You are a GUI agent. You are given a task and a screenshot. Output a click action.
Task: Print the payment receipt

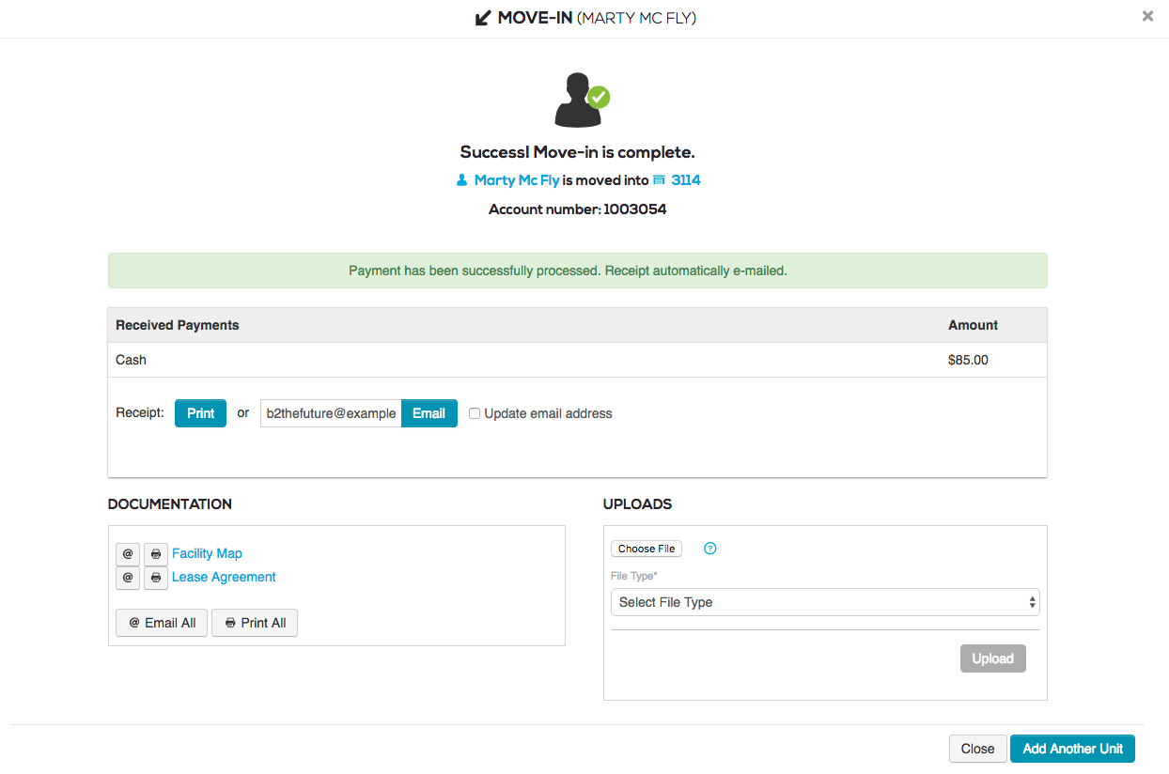point(200,413)
